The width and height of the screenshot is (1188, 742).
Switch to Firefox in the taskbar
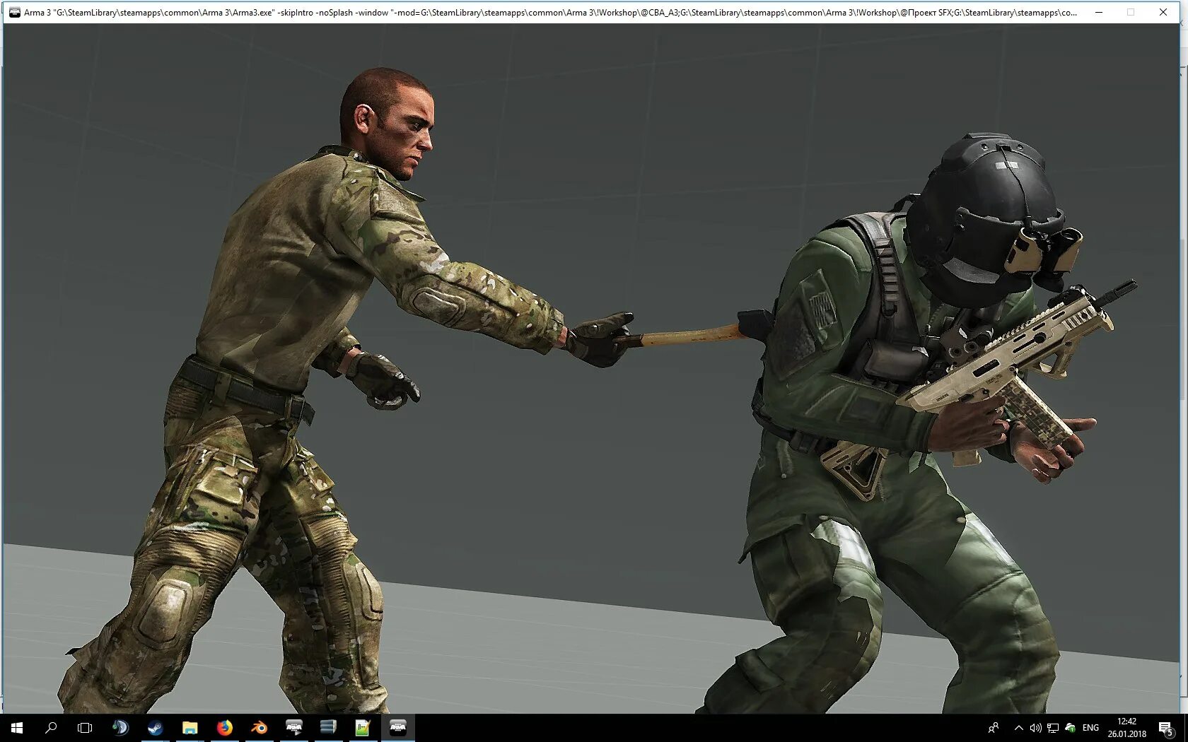click(x=224, y=728)
